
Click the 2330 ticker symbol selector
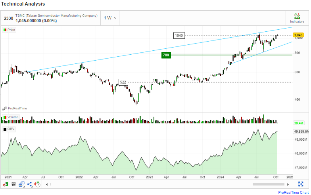pos(8,18)
